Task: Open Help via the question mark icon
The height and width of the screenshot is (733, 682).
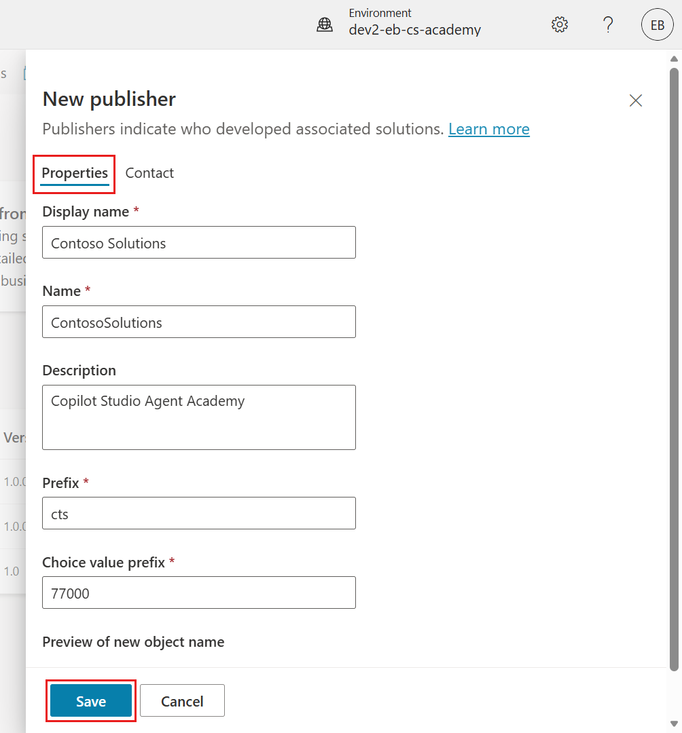Action: (608, 25)
